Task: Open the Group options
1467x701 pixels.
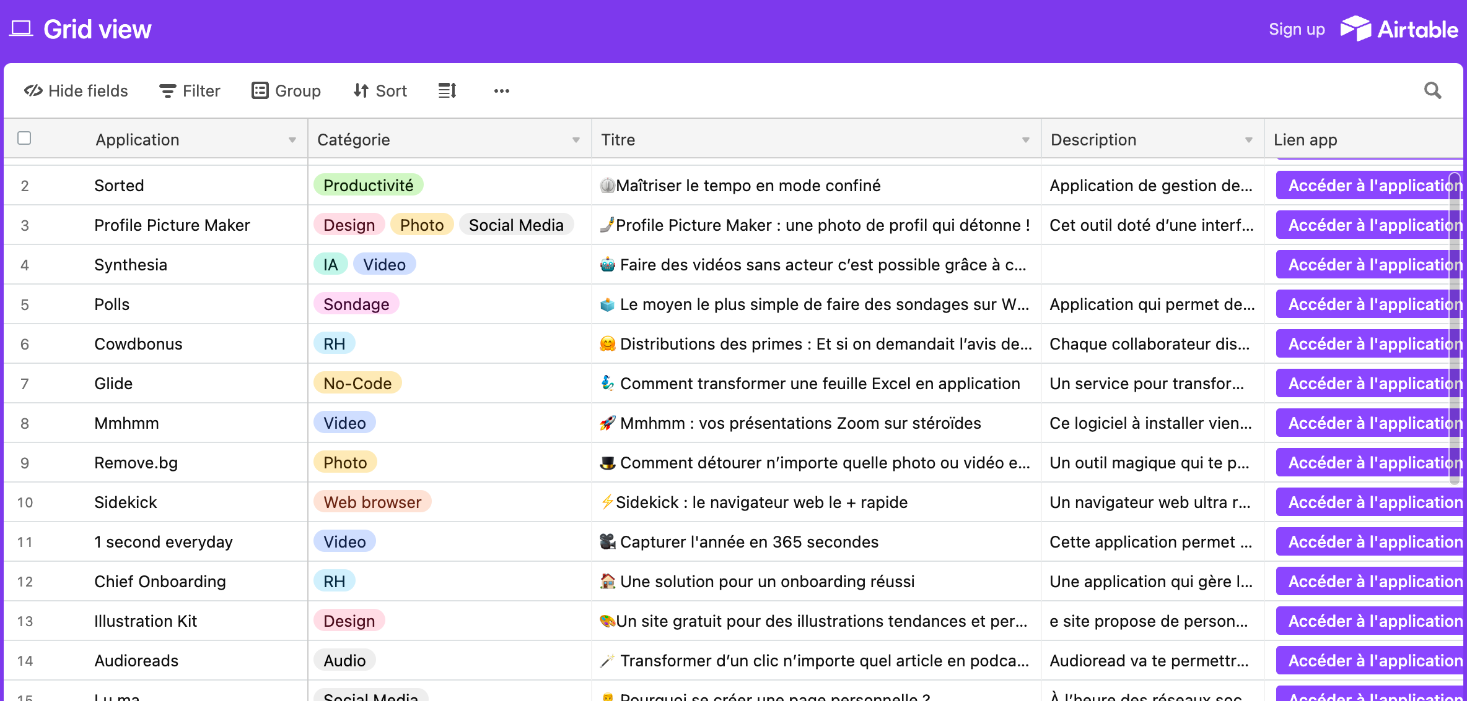Action: click(286, 90)
